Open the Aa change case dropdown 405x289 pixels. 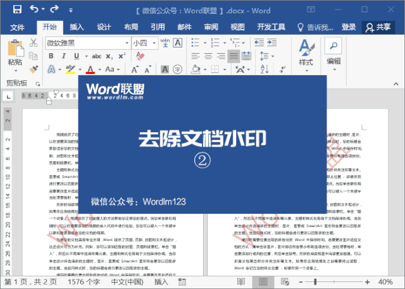point(113,69)
